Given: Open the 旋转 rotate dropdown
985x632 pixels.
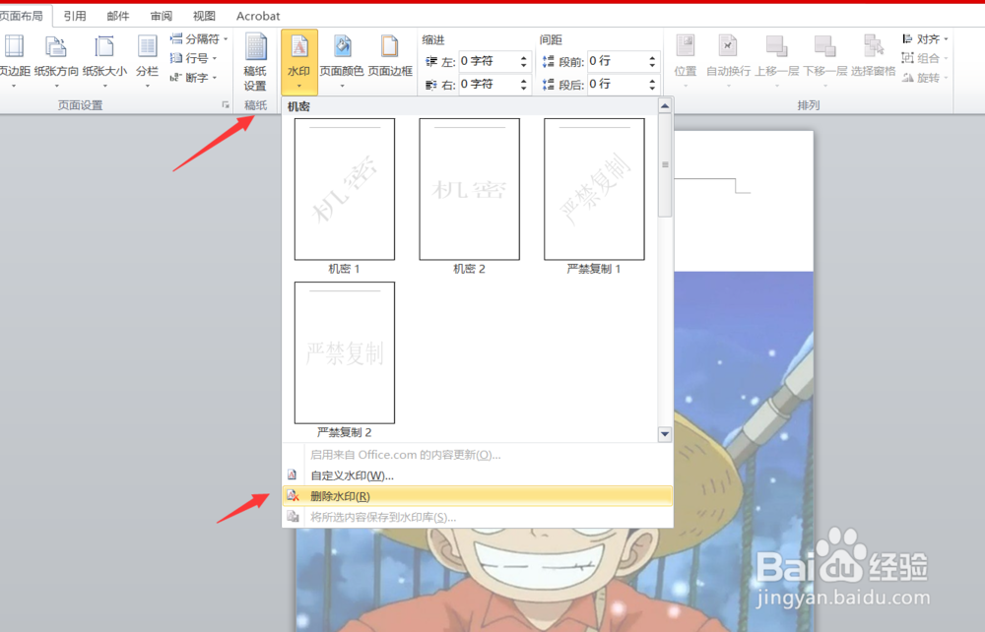Looking at the screenshot, I should [925, 78].
